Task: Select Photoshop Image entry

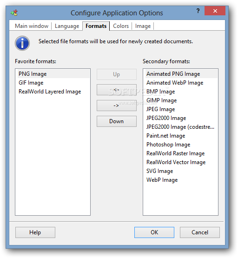Action: (181, 145)
